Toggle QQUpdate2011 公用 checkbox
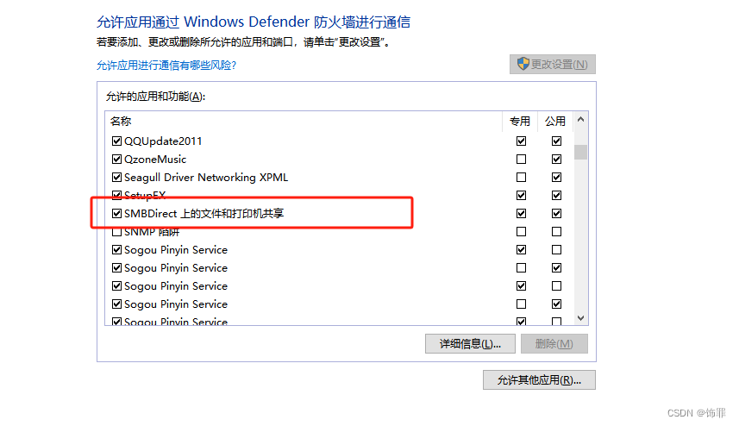The height and width of the screenshot is (426, 739). [556, 141]
